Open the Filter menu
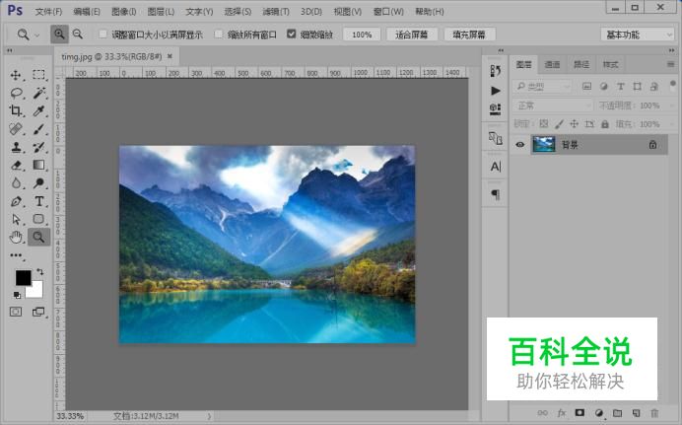The height and width of the screenshot is (425, 682). click(276, 12)
